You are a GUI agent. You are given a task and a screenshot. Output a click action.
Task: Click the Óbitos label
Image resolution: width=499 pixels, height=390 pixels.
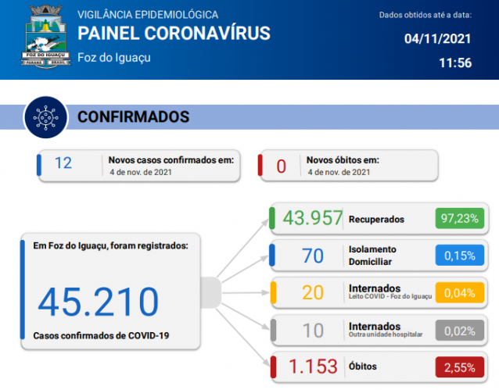pos(363,367)
